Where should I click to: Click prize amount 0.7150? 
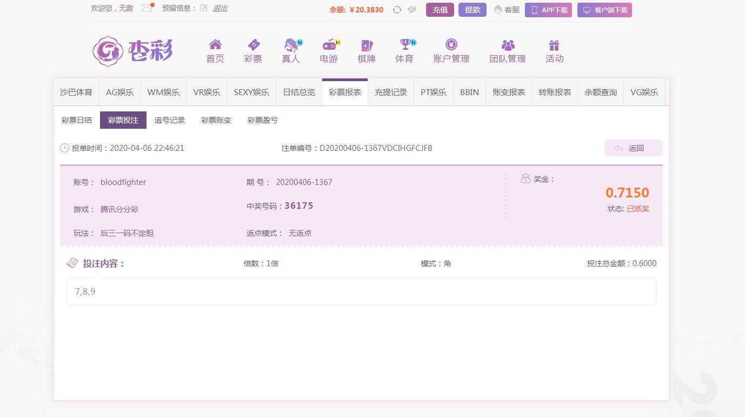point(627,193)
